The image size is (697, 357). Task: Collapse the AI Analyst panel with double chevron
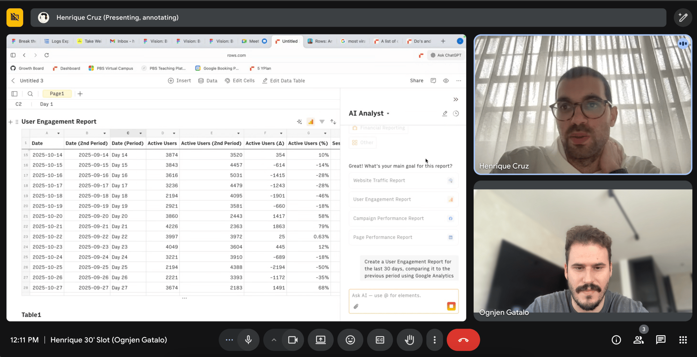(x=456, y=99)
